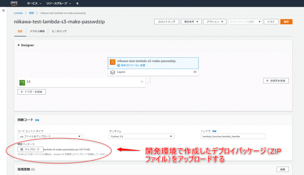Image resolution: width=304 pixels, height=175 pixels.
Task: Open the 限定条件 dropdown
Action: pyautogui.click(x=191, y=22)
